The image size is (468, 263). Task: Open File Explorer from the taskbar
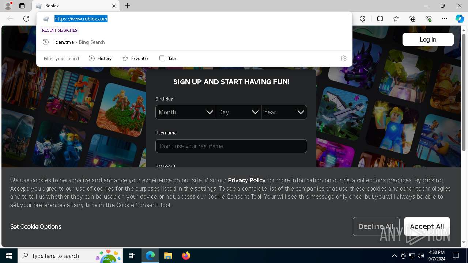click(x=168, y=256)
